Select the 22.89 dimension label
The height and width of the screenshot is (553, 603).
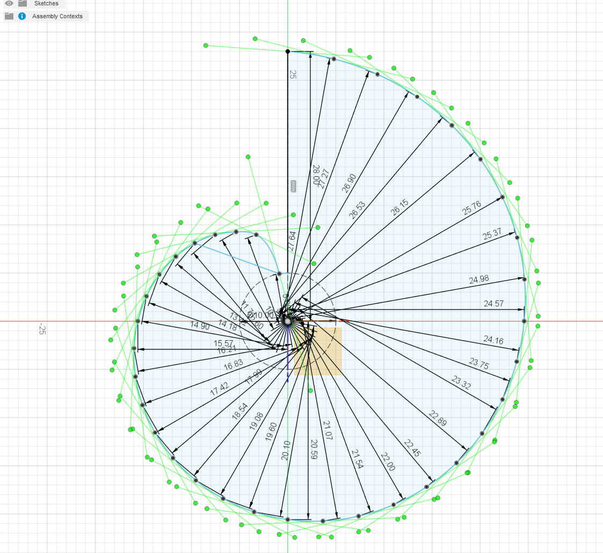pos(438,419)
